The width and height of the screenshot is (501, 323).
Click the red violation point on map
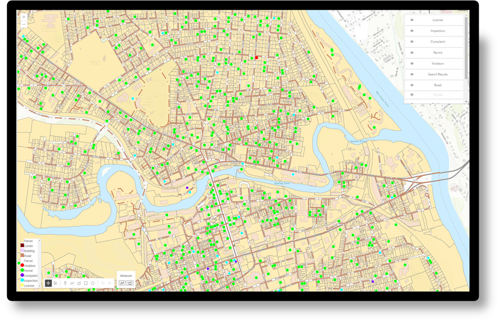click(x=257, y=58)
